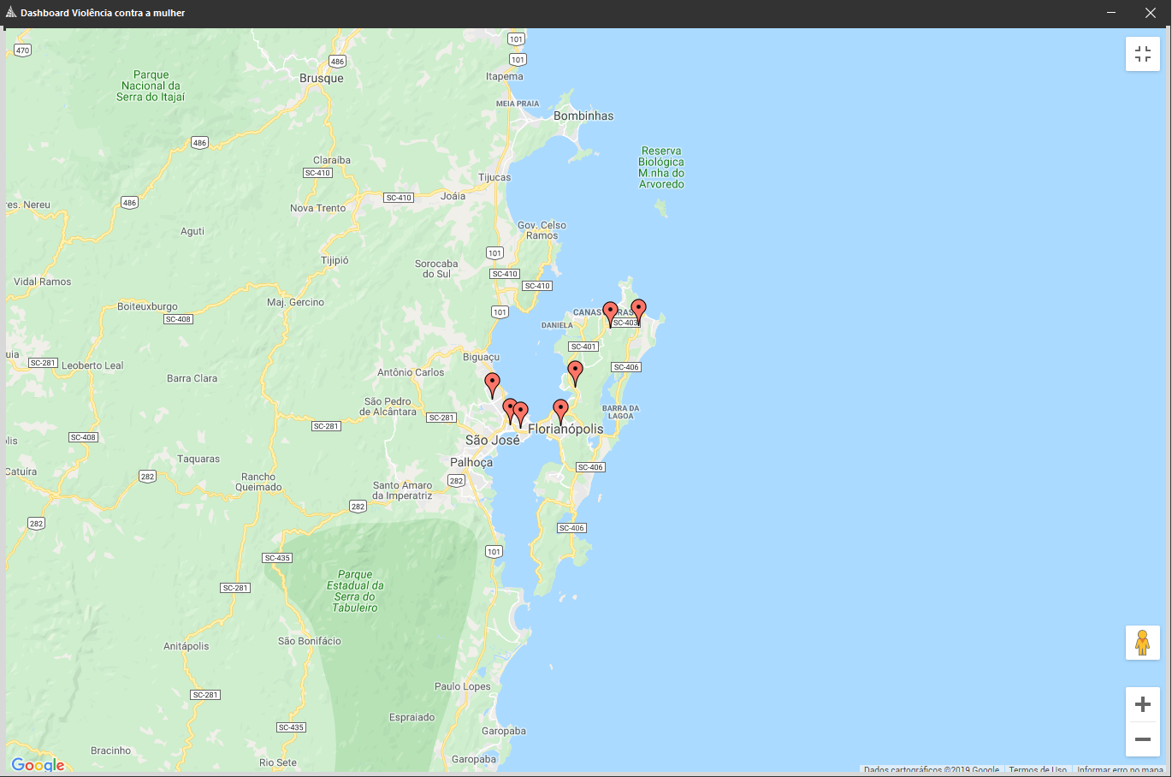This screenshot has height=777, width=1172.
Task: Click the Anitápolis label
Action: (186, 646)
